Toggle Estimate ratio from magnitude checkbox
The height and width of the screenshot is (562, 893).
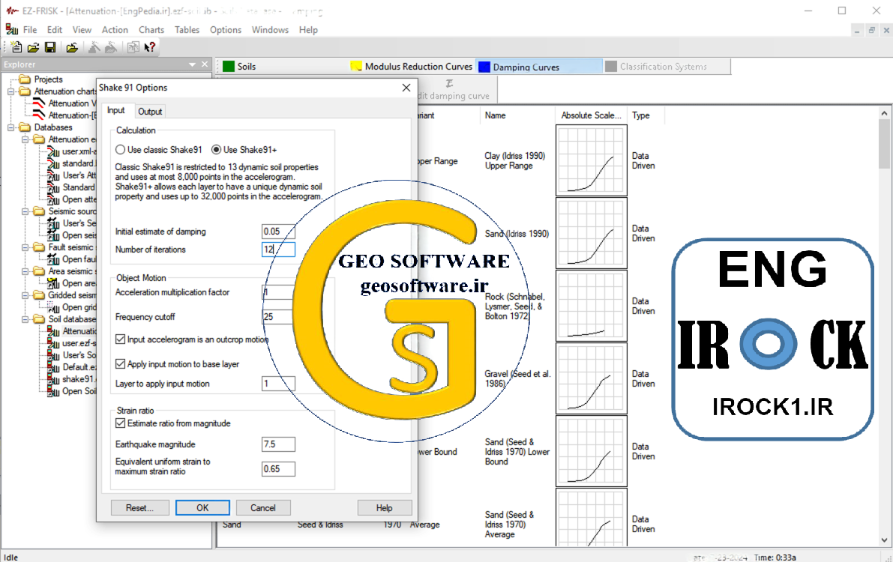pyautogui.click(x=120, y=423)
